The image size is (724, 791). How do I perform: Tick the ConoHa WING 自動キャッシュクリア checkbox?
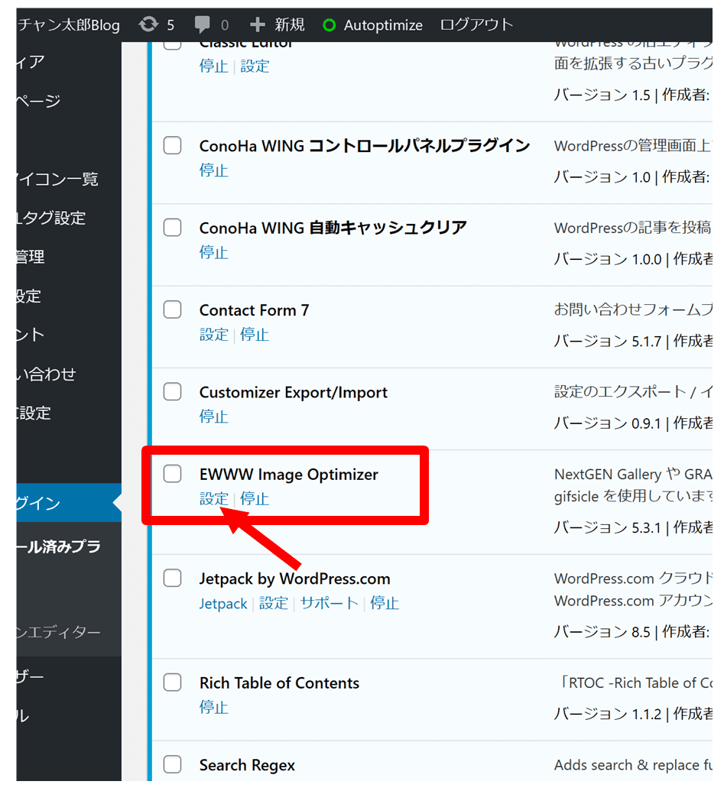tap(173, 228)
